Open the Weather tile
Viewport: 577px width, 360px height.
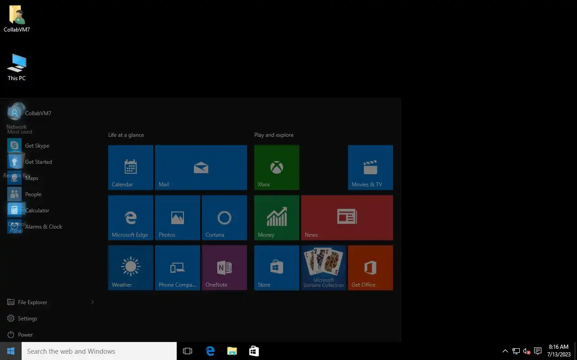tap(131, 268)
